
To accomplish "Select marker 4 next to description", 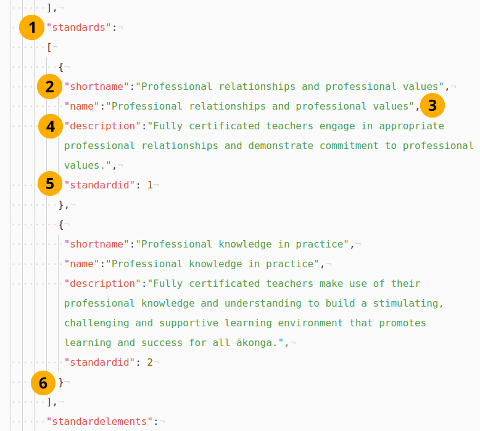I will pos(50,127).
